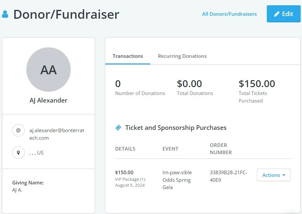This screenshot has height=214, width=302.
Task: Click the Number of Donations counter showing 0
Action: (x=118, y=83)
